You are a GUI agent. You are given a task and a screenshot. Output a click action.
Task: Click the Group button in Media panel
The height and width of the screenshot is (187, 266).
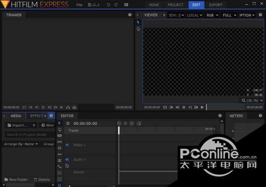pos(49,144)
